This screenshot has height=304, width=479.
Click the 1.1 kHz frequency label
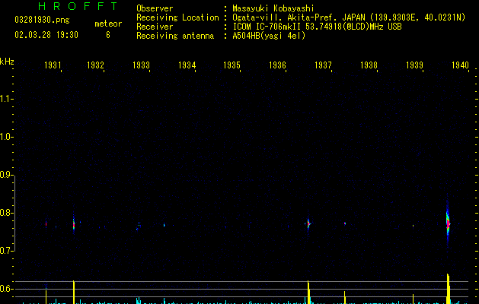coord(5,99)
